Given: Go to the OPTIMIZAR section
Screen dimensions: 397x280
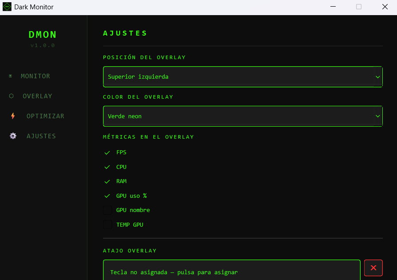Looking at the screenshot, I should pos(46,116).
